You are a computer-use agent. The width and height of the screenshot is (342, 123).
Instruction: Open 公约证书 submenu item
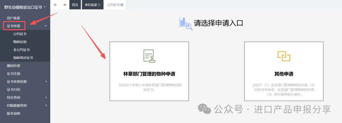coord(20,34)
